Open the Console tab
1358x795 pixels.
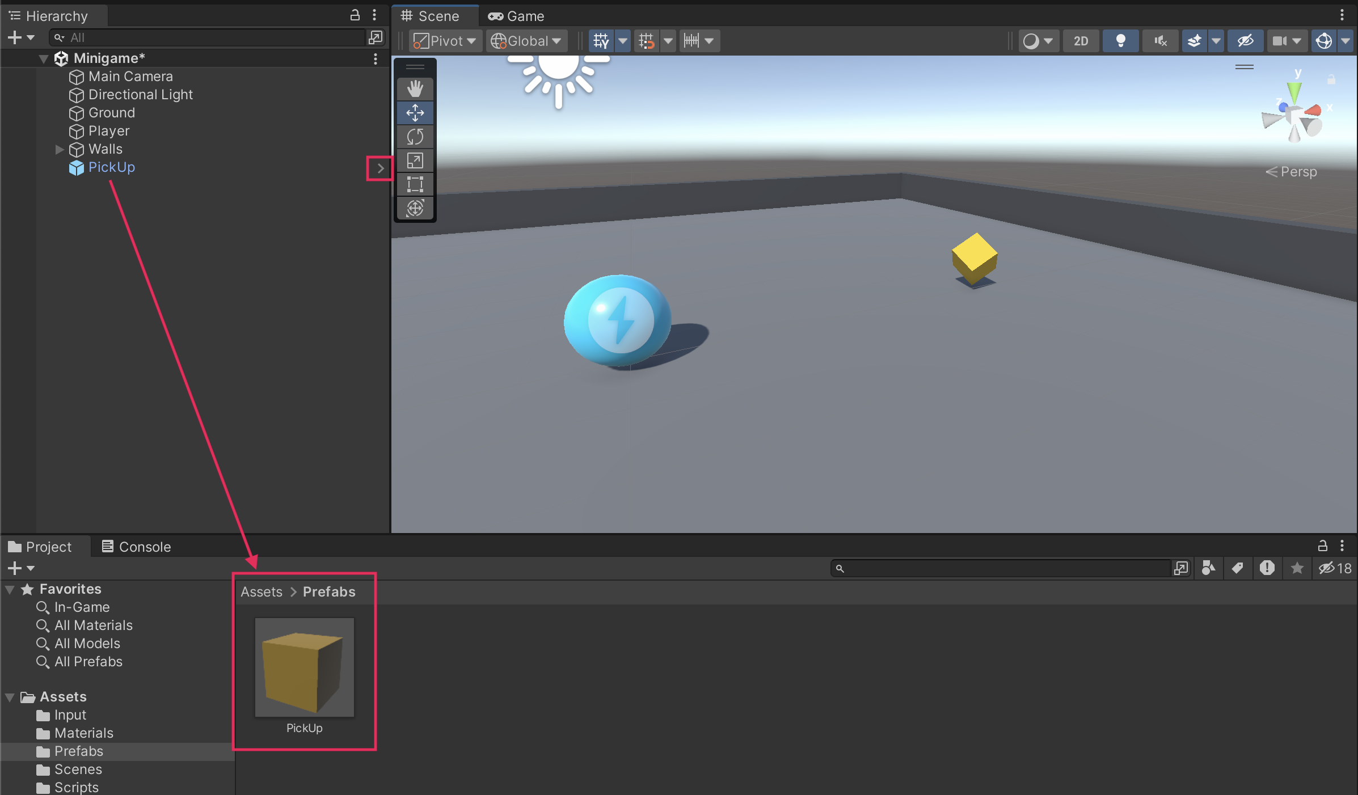tap(136, 547)
